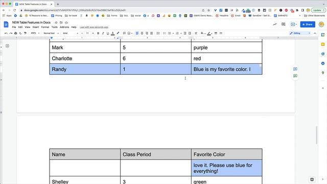
Task: Set left text alignment
Action: point(137,33)
